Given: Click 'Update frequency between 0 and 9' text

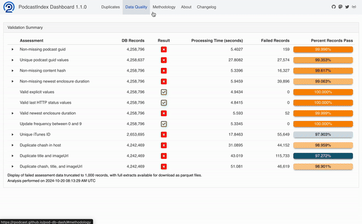Looking at the screenshot, I should 51,124.
